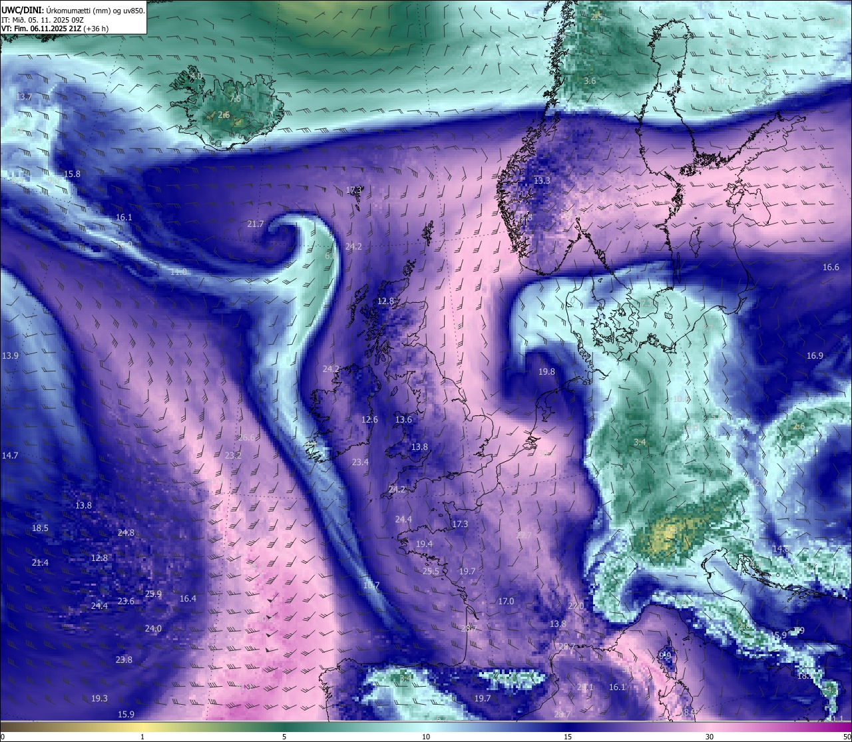Click the 16.6 value on the map
This screenshot has height=742, width=852.
(831, 267)
